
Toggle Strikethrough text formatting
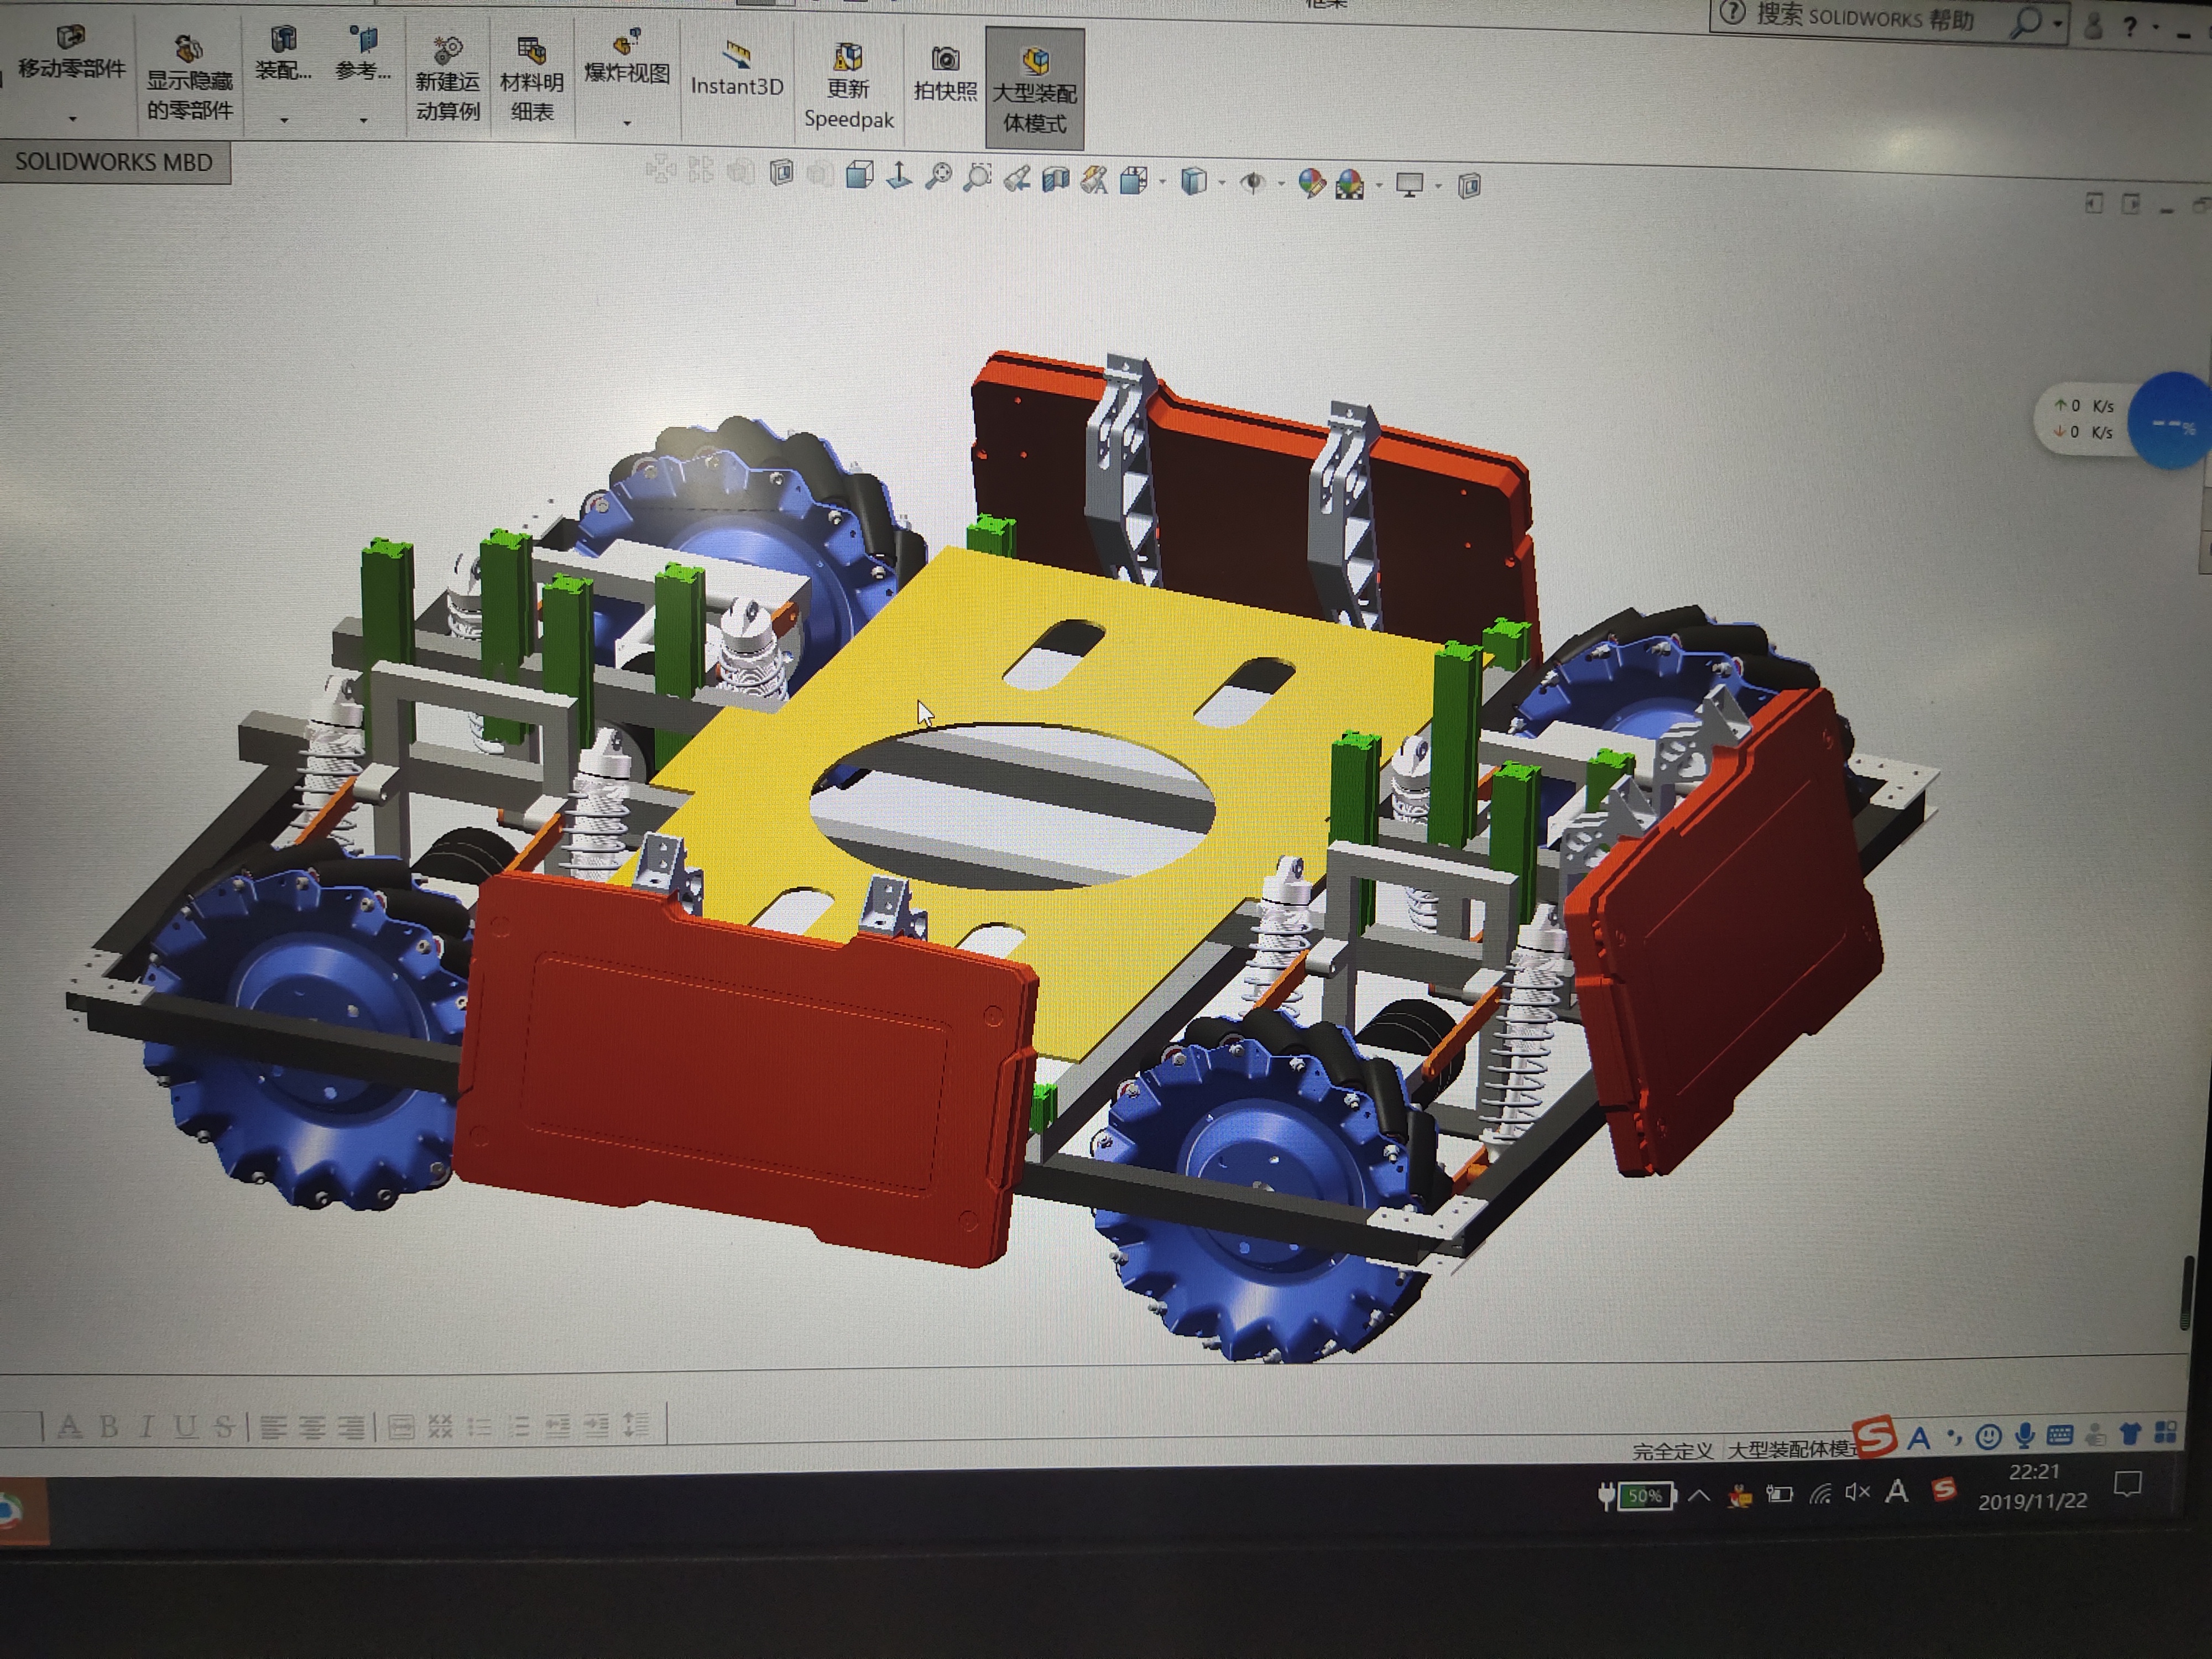(224, 1427)
